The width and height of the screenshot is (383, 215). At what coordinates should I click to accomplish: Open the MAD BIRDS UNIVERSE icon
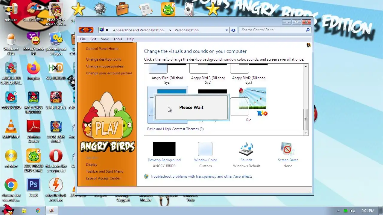(33, 102)
